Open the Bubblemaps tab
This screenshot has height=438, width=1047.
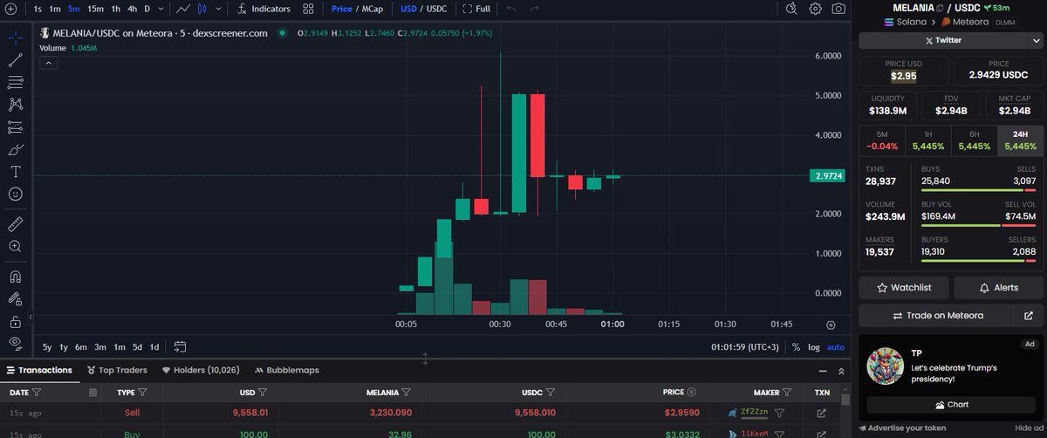click(x=285, y=370)
